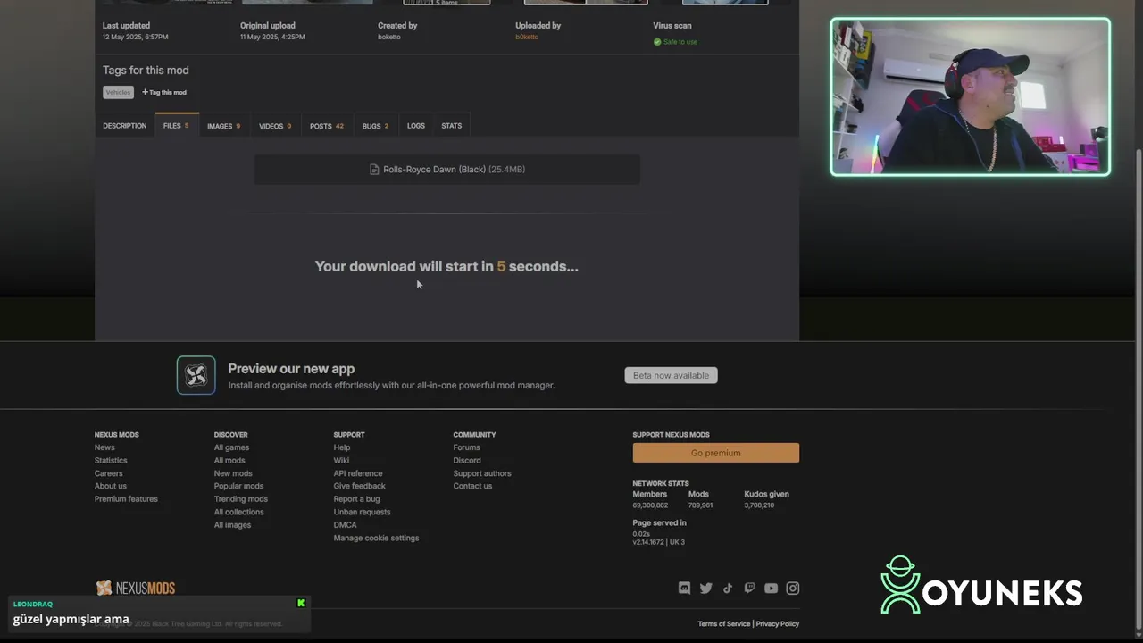Open the Terms of Service link
This screenshot has height=643, width=1143.
724,624
